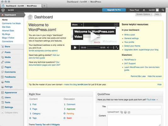Click the Store cart icon in sidebar
Image resolution: width=168 pixels, height=126 pixels.
pyautogui.click(x=3, y=47)
